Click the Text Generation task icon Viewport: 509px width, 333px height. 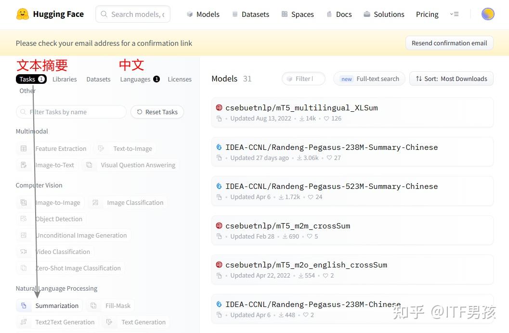pos(109,322)
